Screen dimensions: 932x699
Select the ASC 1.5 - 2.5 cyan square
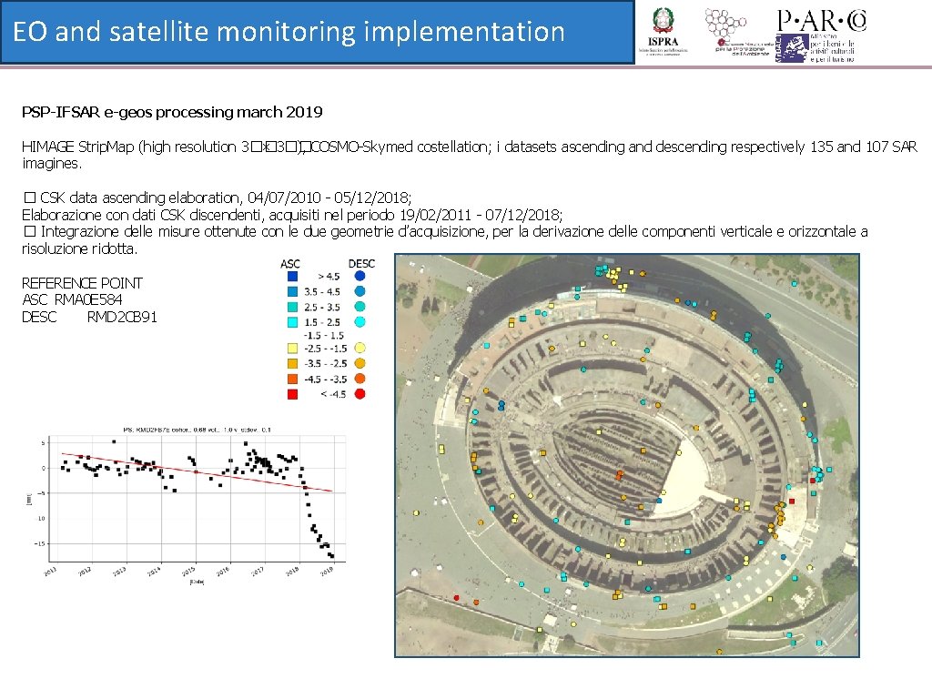click(292, 322)
